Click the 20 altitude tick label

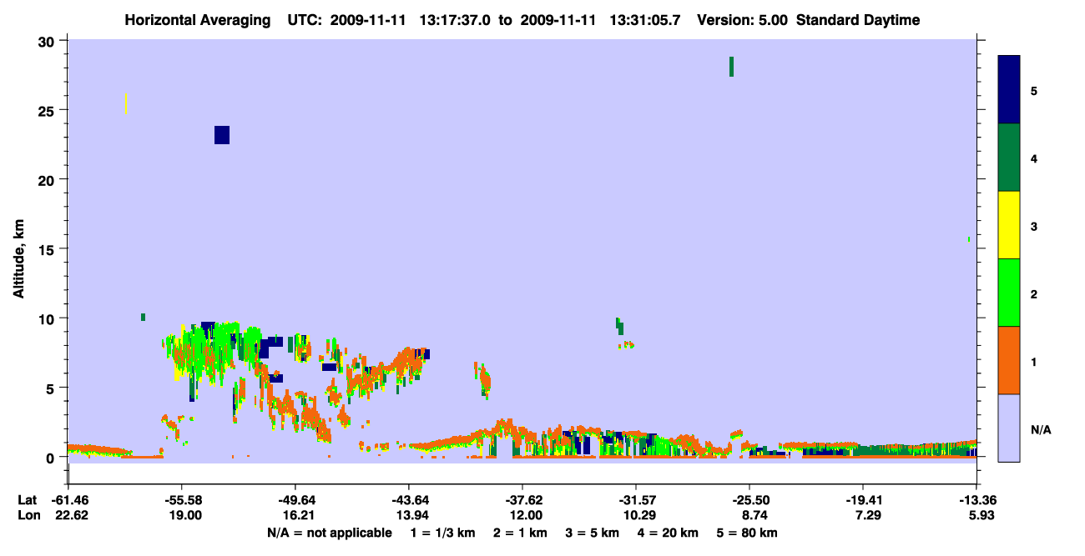pyautogui.click(x=48, y=180)
